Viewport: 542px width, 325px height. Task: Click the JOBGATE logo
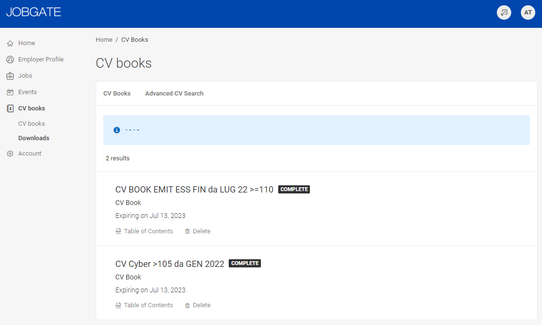tap(34, 12)
